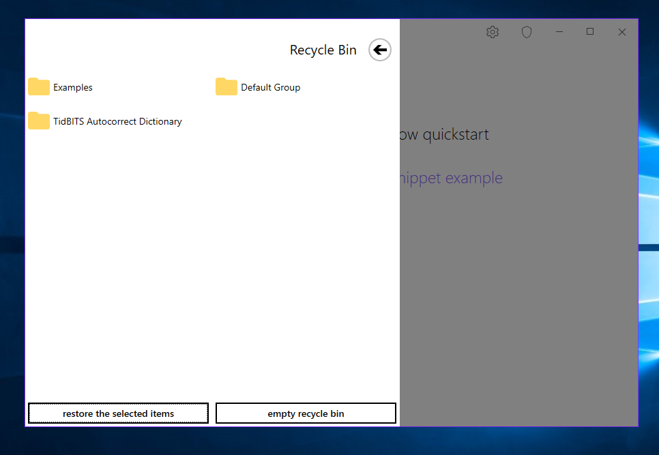
Task: Minimize the application window
Action: click(559, 32)
